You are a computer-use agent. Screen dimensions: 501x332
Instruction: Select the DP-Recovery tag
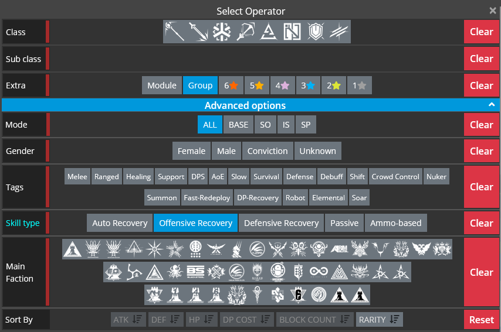tap(258, 197)
